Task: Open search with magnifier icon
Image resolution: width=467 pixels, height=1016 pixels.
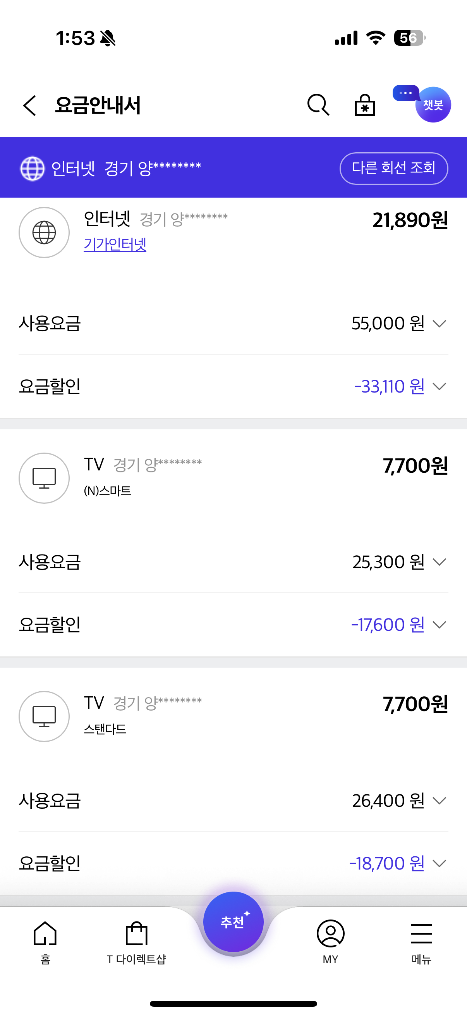Action: pyautogui.click(x=318, y=105)
